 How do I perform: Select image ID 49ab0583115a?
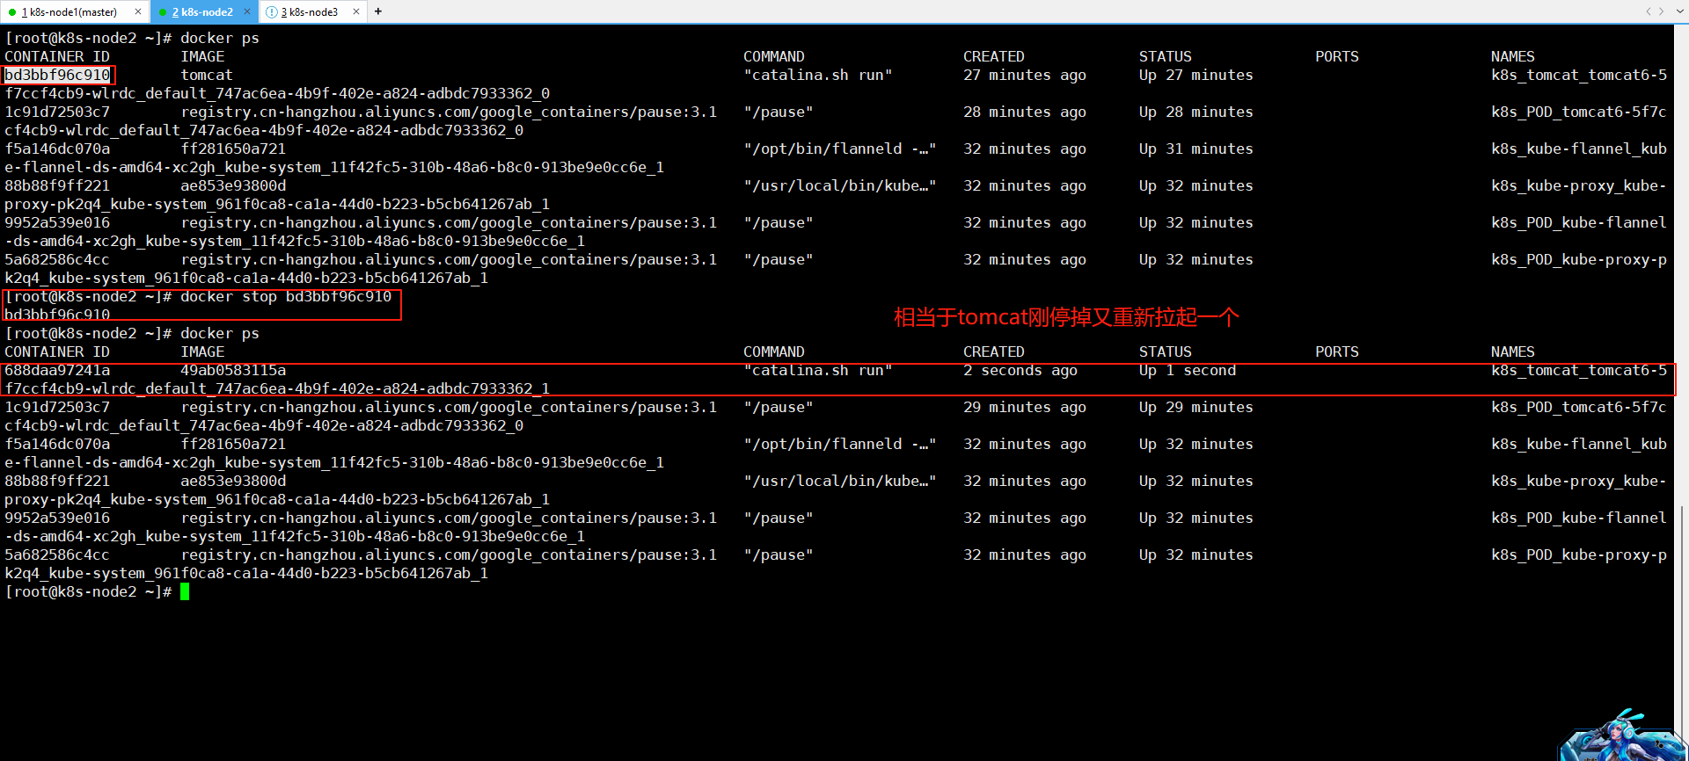pos(233,370)
